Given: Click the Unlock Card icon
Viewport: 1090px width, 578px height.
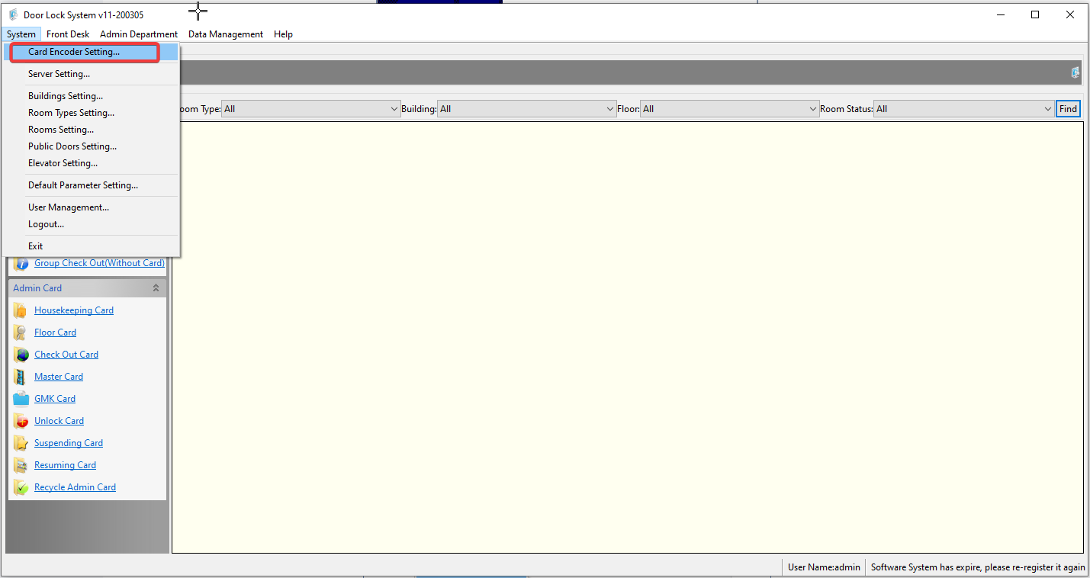Looking at the screenshot, I should coord(21,421).
